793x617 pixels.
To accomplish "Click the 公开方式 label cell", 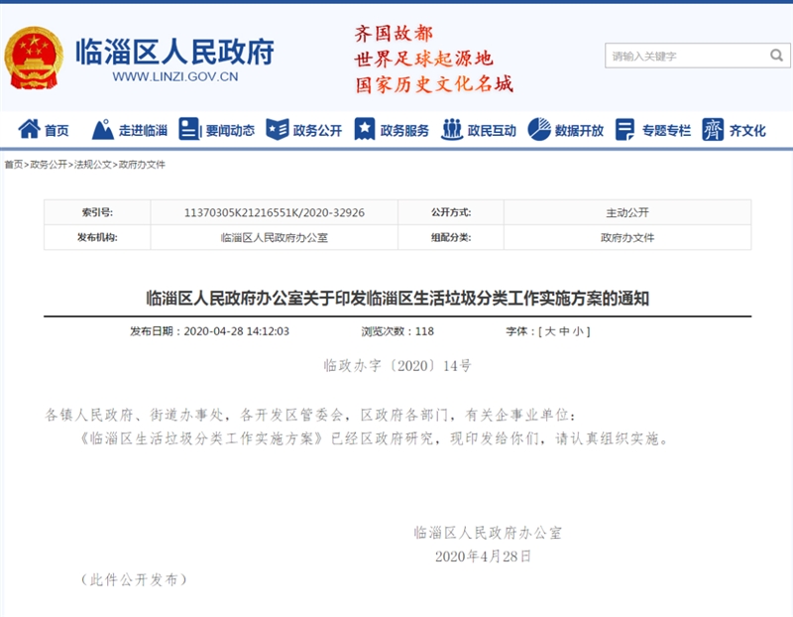I will point(451,212).
